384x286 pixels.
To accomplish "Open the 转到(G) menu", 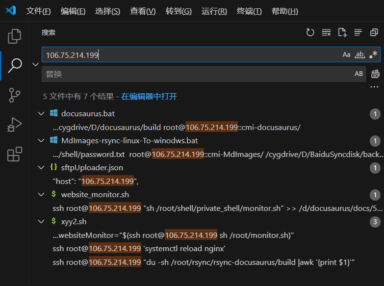I will (x=179, y=11).
